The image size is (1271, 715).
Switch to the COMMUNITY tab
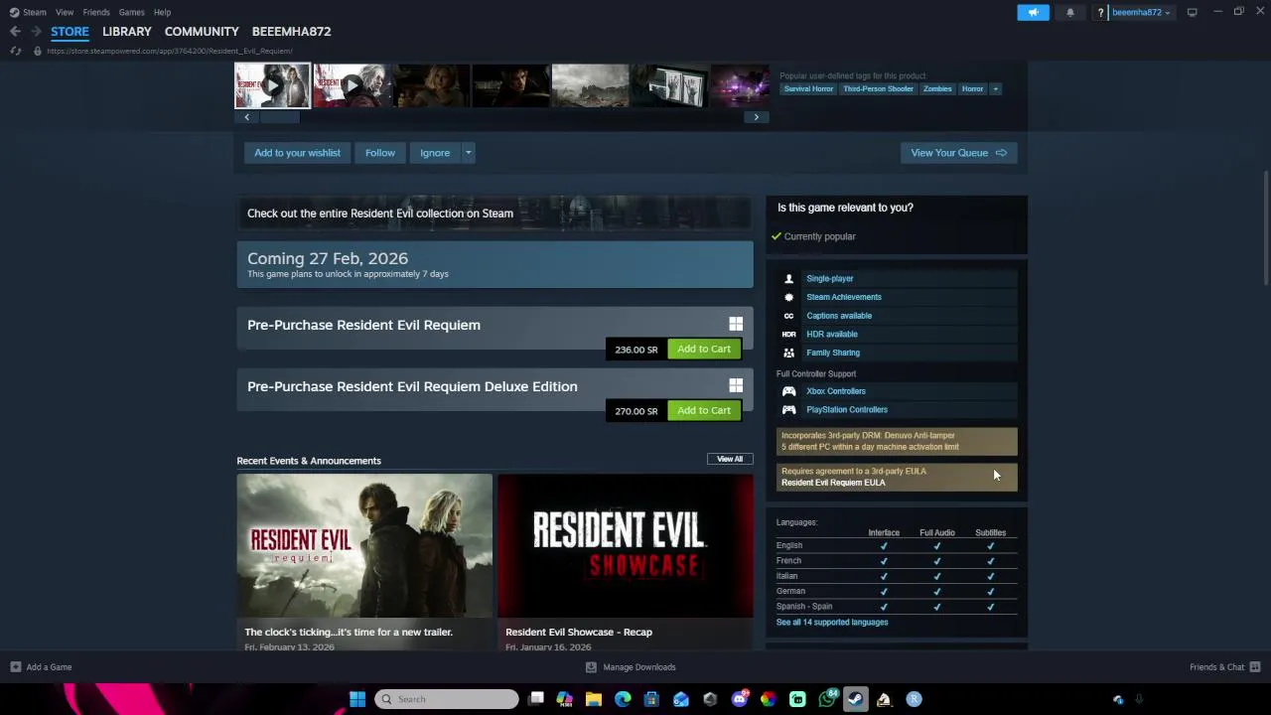(202, 32)
